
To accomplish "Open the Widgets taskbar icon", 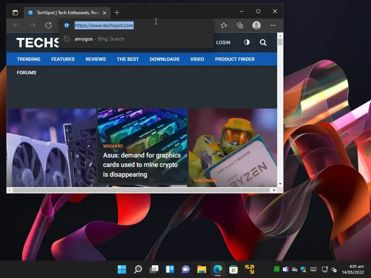I will [170, 269].
